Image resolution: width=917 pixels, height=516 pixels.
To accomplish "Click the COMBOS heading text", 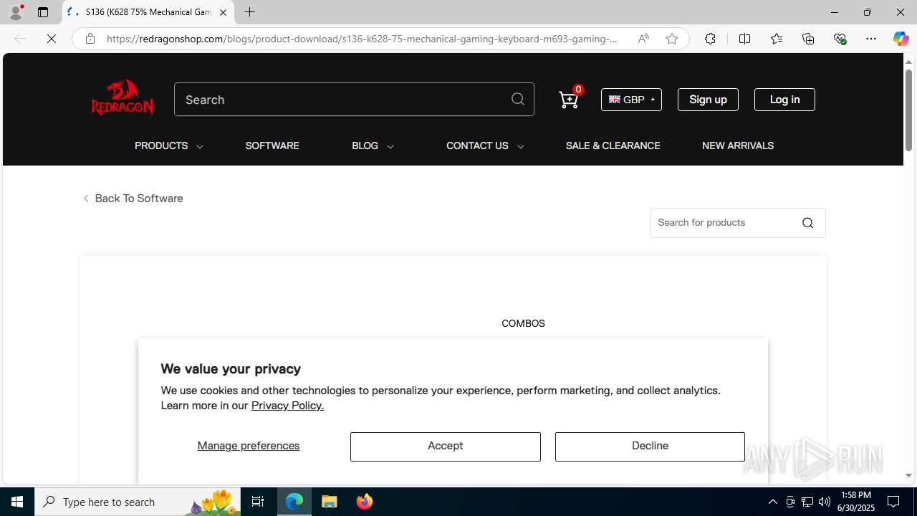I will [523, 323].
